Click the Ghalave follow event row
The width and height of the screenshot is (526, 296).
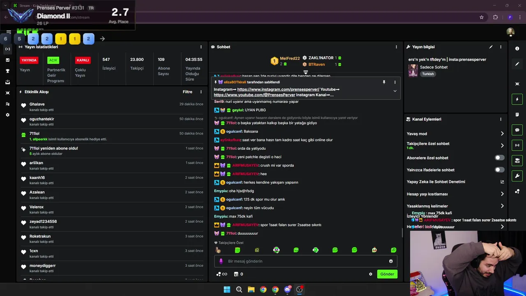112,107
